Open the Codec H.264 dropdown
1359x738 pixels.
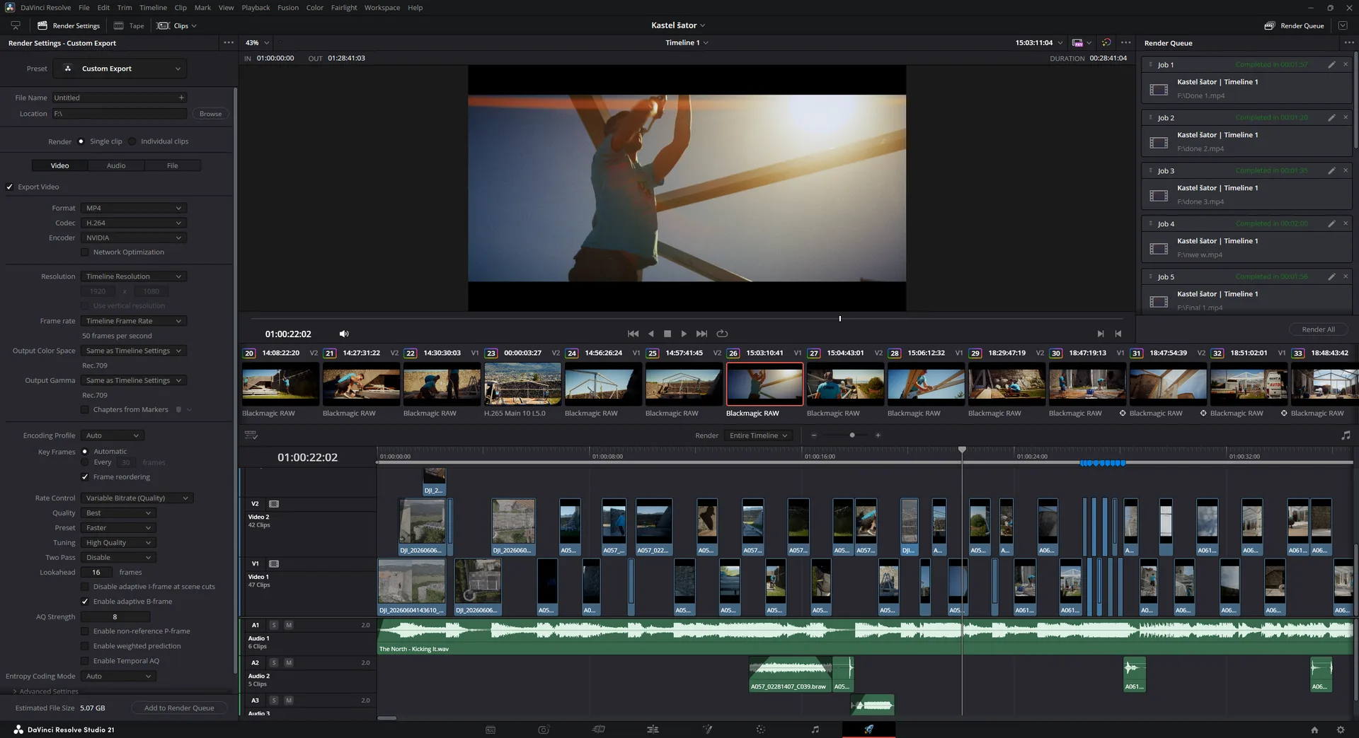pyautogui.click(x=133, y=223)
